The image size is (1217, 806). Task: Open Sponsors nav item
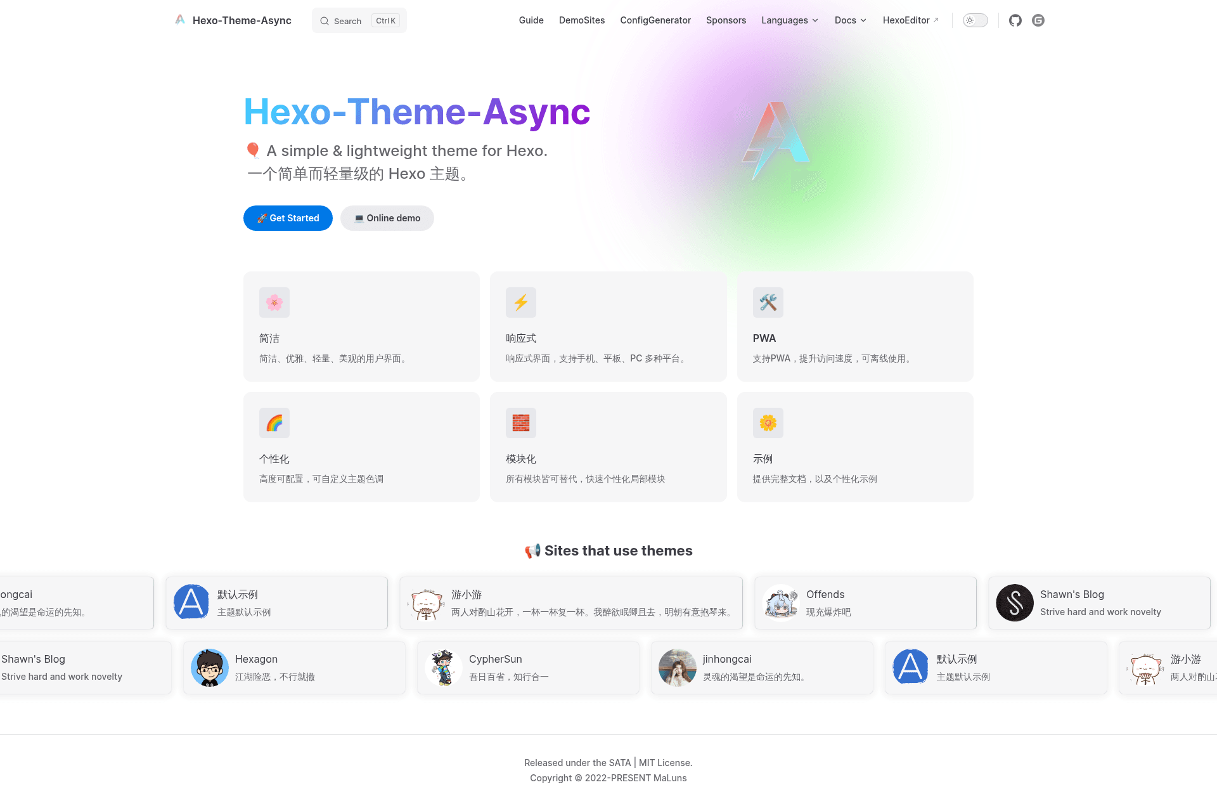[726, 20]
